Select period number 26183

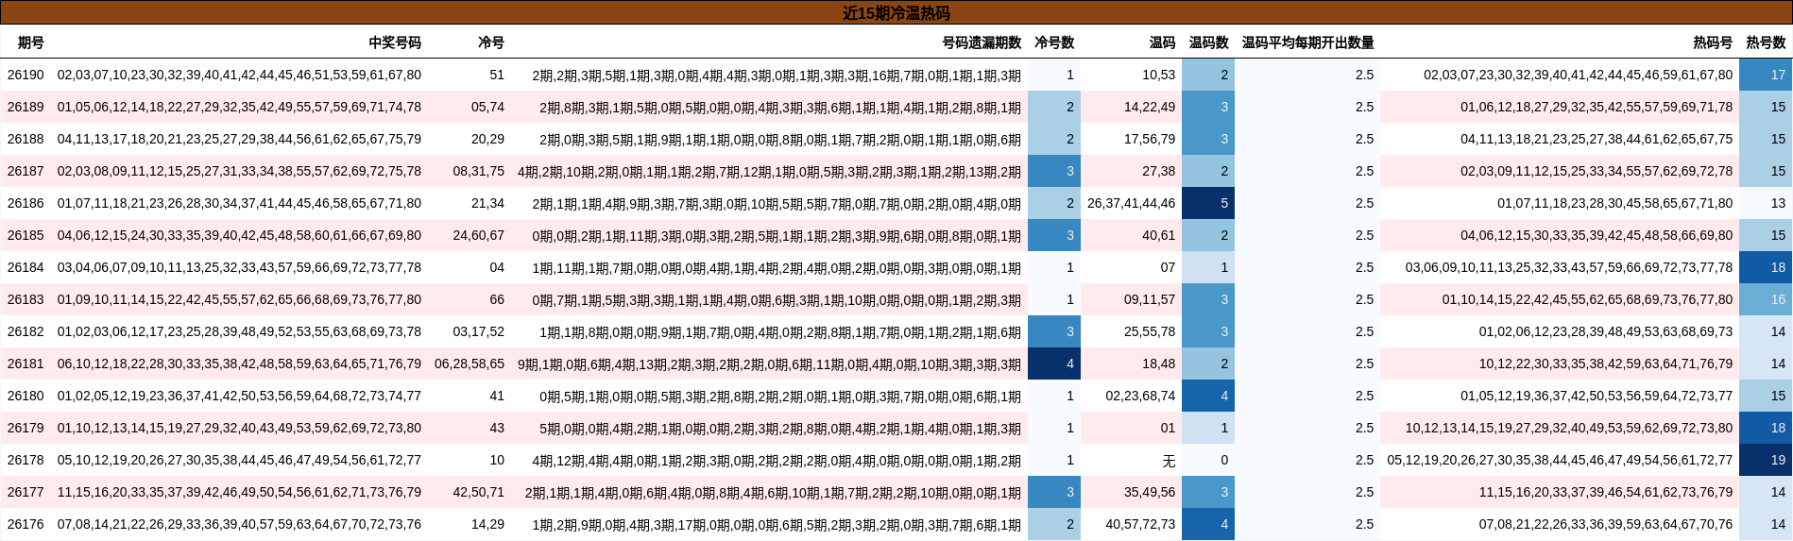(26, 299)
